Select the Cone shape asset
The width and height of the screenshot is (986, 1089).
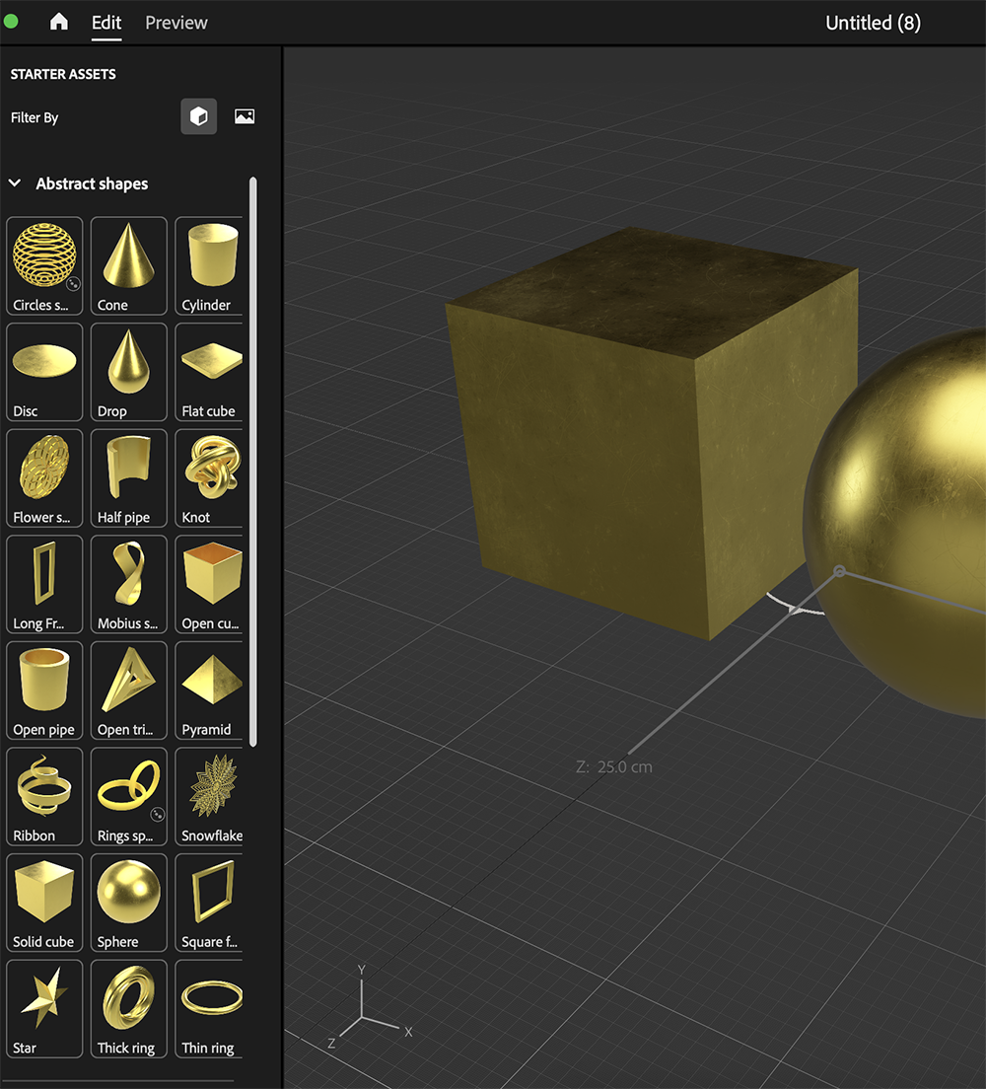[128, 256]
